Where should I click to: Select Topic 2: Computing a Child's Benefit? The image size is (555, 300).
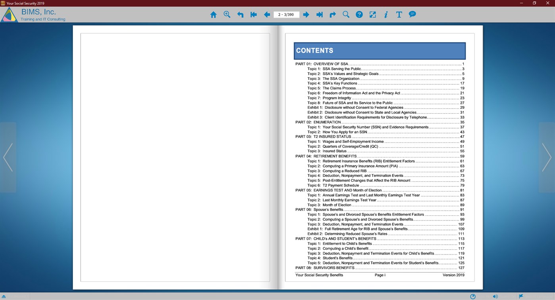coord(386,249)
